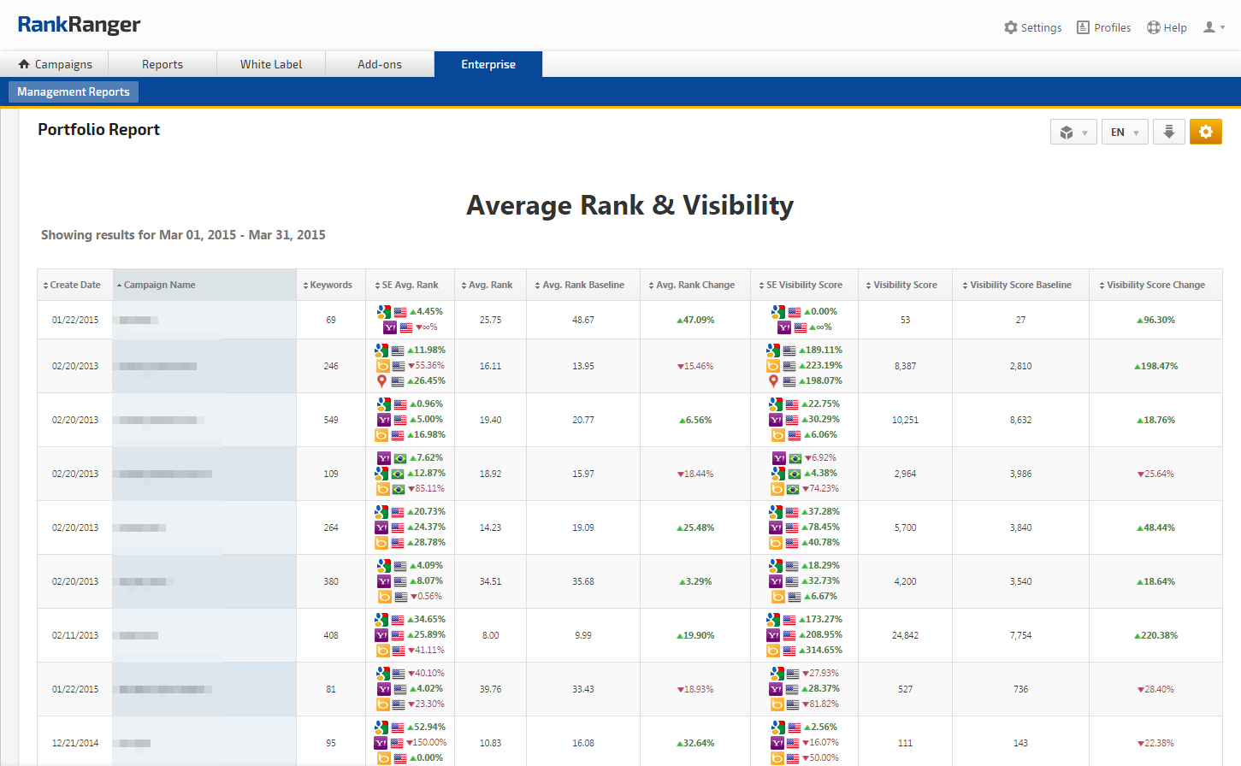Open the EN language dropdown
Viewport: 1241px width, 766px height.
click(x=1124, y=132)
